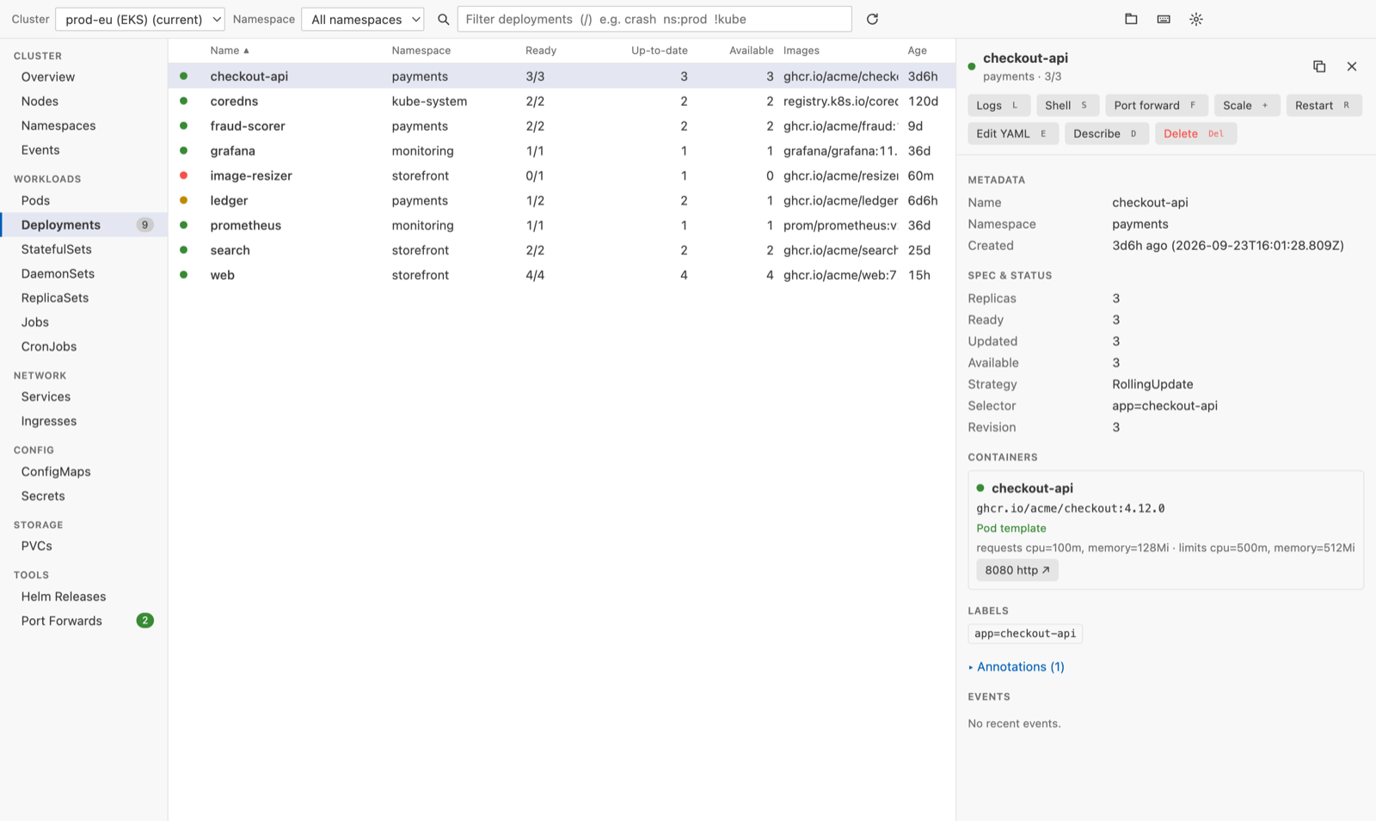
Task: Sort the table by the Name column header
Action: tap(230, 51)
